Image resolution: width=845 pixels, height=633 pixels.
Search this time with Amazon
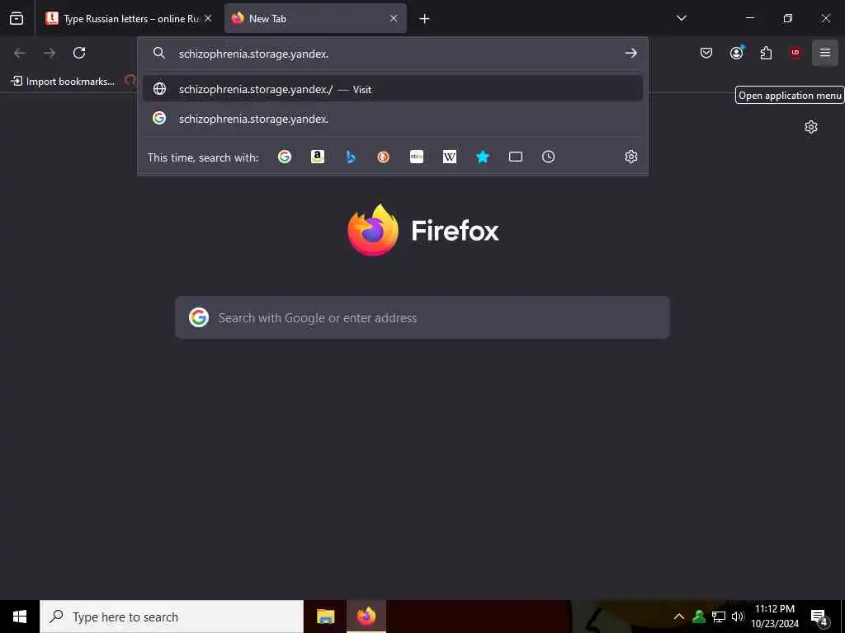click(318, 157)
